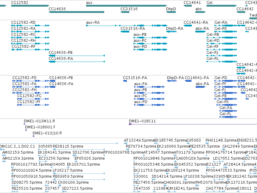Click the CG14636-RB transcript label
The image size is (257, 193).
[x=60, y=53]
